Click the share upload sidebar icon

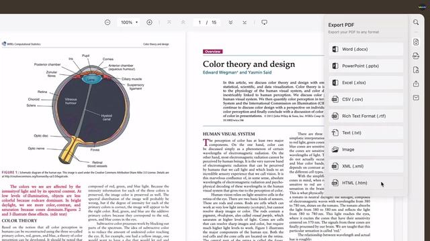pyautogui.click(x=416, y=84)
